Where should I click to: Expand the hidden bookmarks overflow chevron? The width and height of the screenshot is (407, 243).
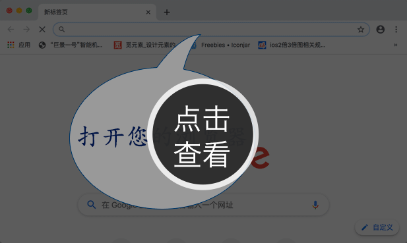click(395, 45)
